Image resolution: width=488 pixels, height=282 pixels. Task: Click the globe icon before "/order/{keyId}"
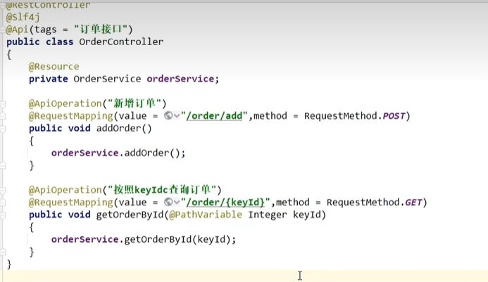[168, 203]
